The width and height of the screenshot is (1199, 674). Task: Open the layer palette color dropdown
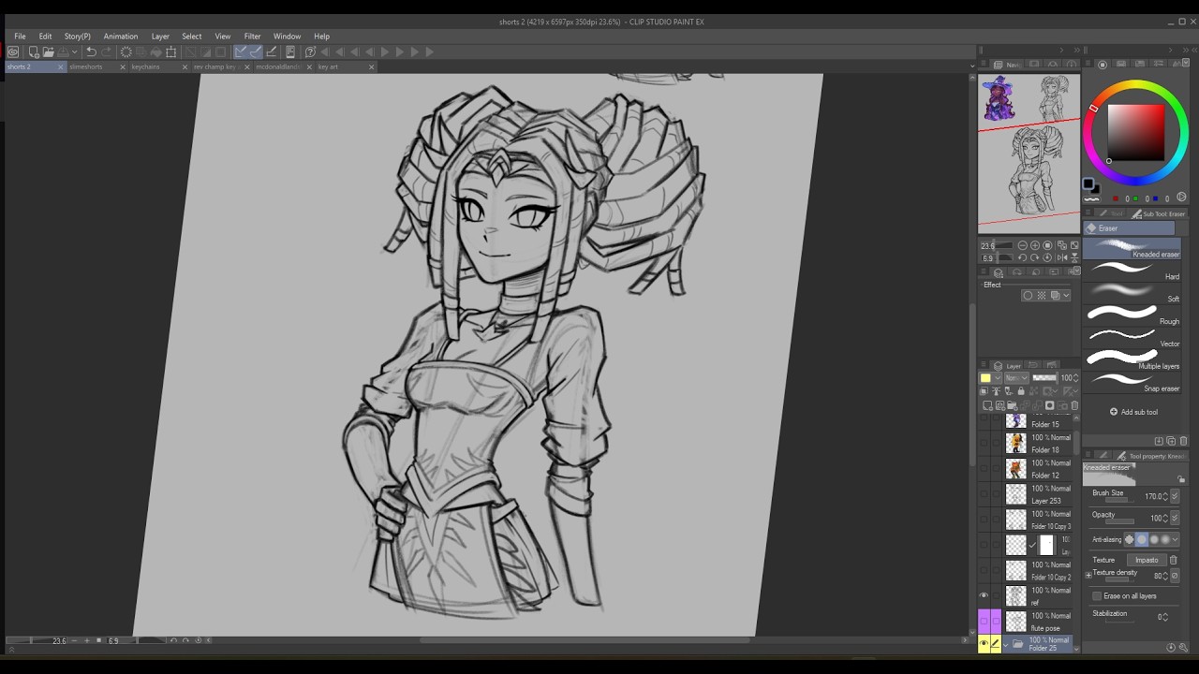pos(998,377)
